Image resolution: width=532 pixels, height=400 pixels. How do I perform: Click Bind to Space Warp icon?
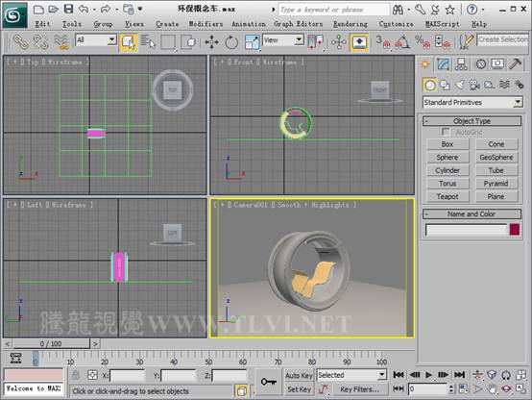tap(61, 42)
